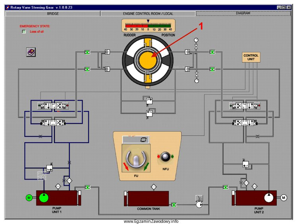This screenshot has width=297, height=224.
Task: Click the yellow rotary vane rotor hub
Action: [x=148, y=60]
